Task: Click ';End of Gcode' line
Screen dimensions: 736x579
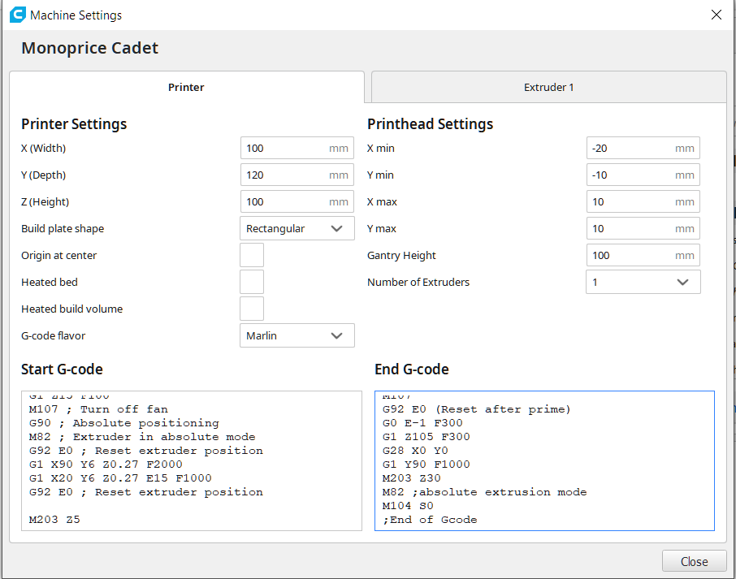Action: 430,520
